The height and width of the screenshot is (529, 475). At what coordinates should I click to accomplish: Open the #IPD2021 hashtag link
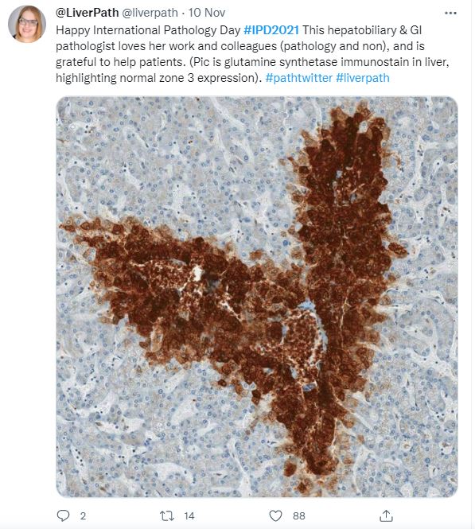[x=271, y=30]
